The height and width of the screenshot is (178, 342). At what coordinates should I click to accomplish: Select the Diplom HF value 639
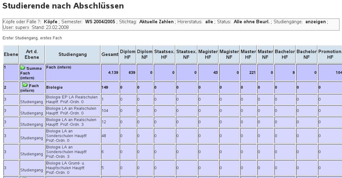[x=132, y=73]
